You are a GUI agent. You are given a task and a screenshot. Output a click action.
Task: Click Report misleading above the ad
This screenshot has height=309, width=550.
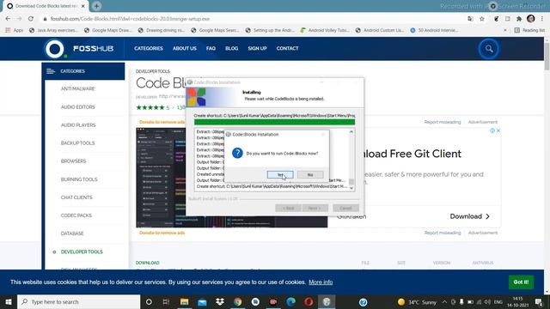click(x=443, y=122)
